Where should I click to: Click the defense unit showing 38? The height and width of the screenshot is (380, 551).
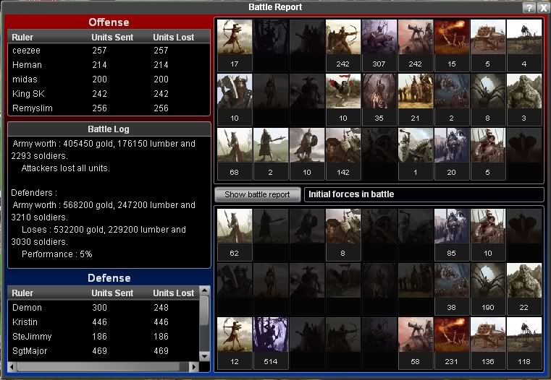coord(452,289)
